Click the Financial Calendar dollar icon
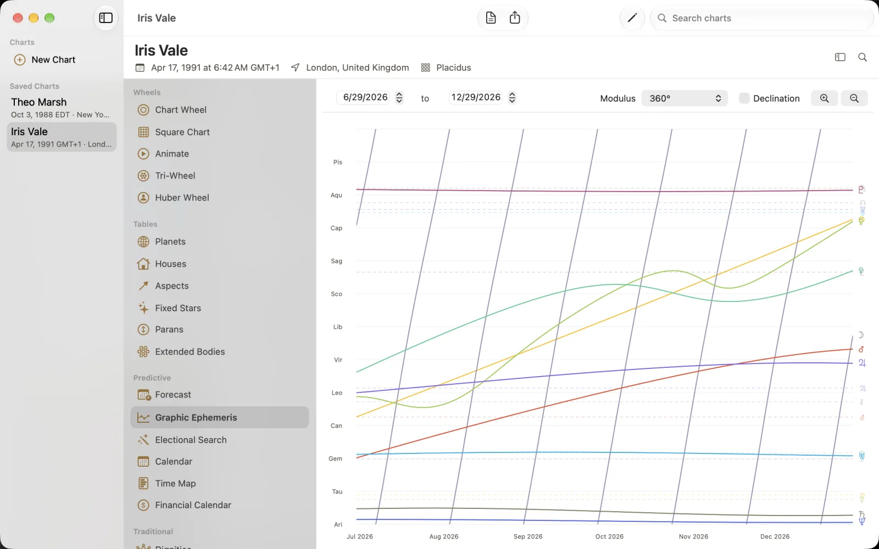Image resolution: width=879 pixels, height=549 pixels. [143, 505]
